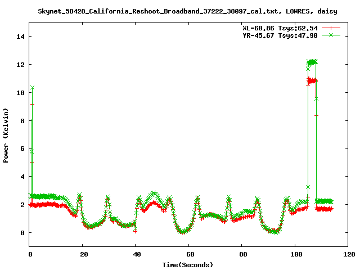Click the y-axis tick label 14

tap(20, 37)
